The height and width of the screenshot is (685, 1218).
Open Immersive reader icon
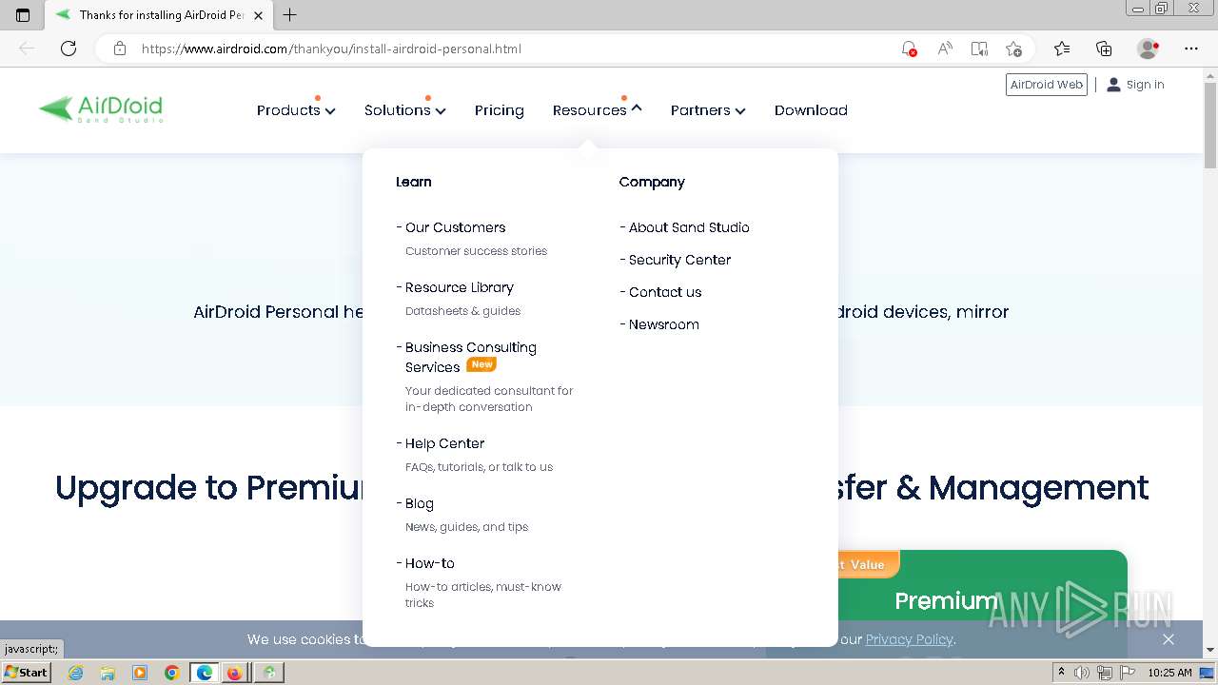(979, 49)
